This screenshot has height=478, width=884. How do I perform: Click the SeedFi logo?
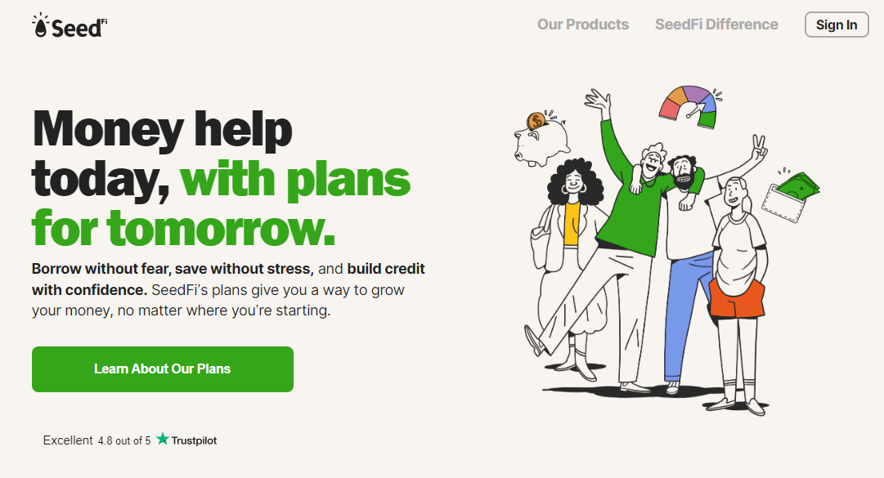tap(70, 25)
